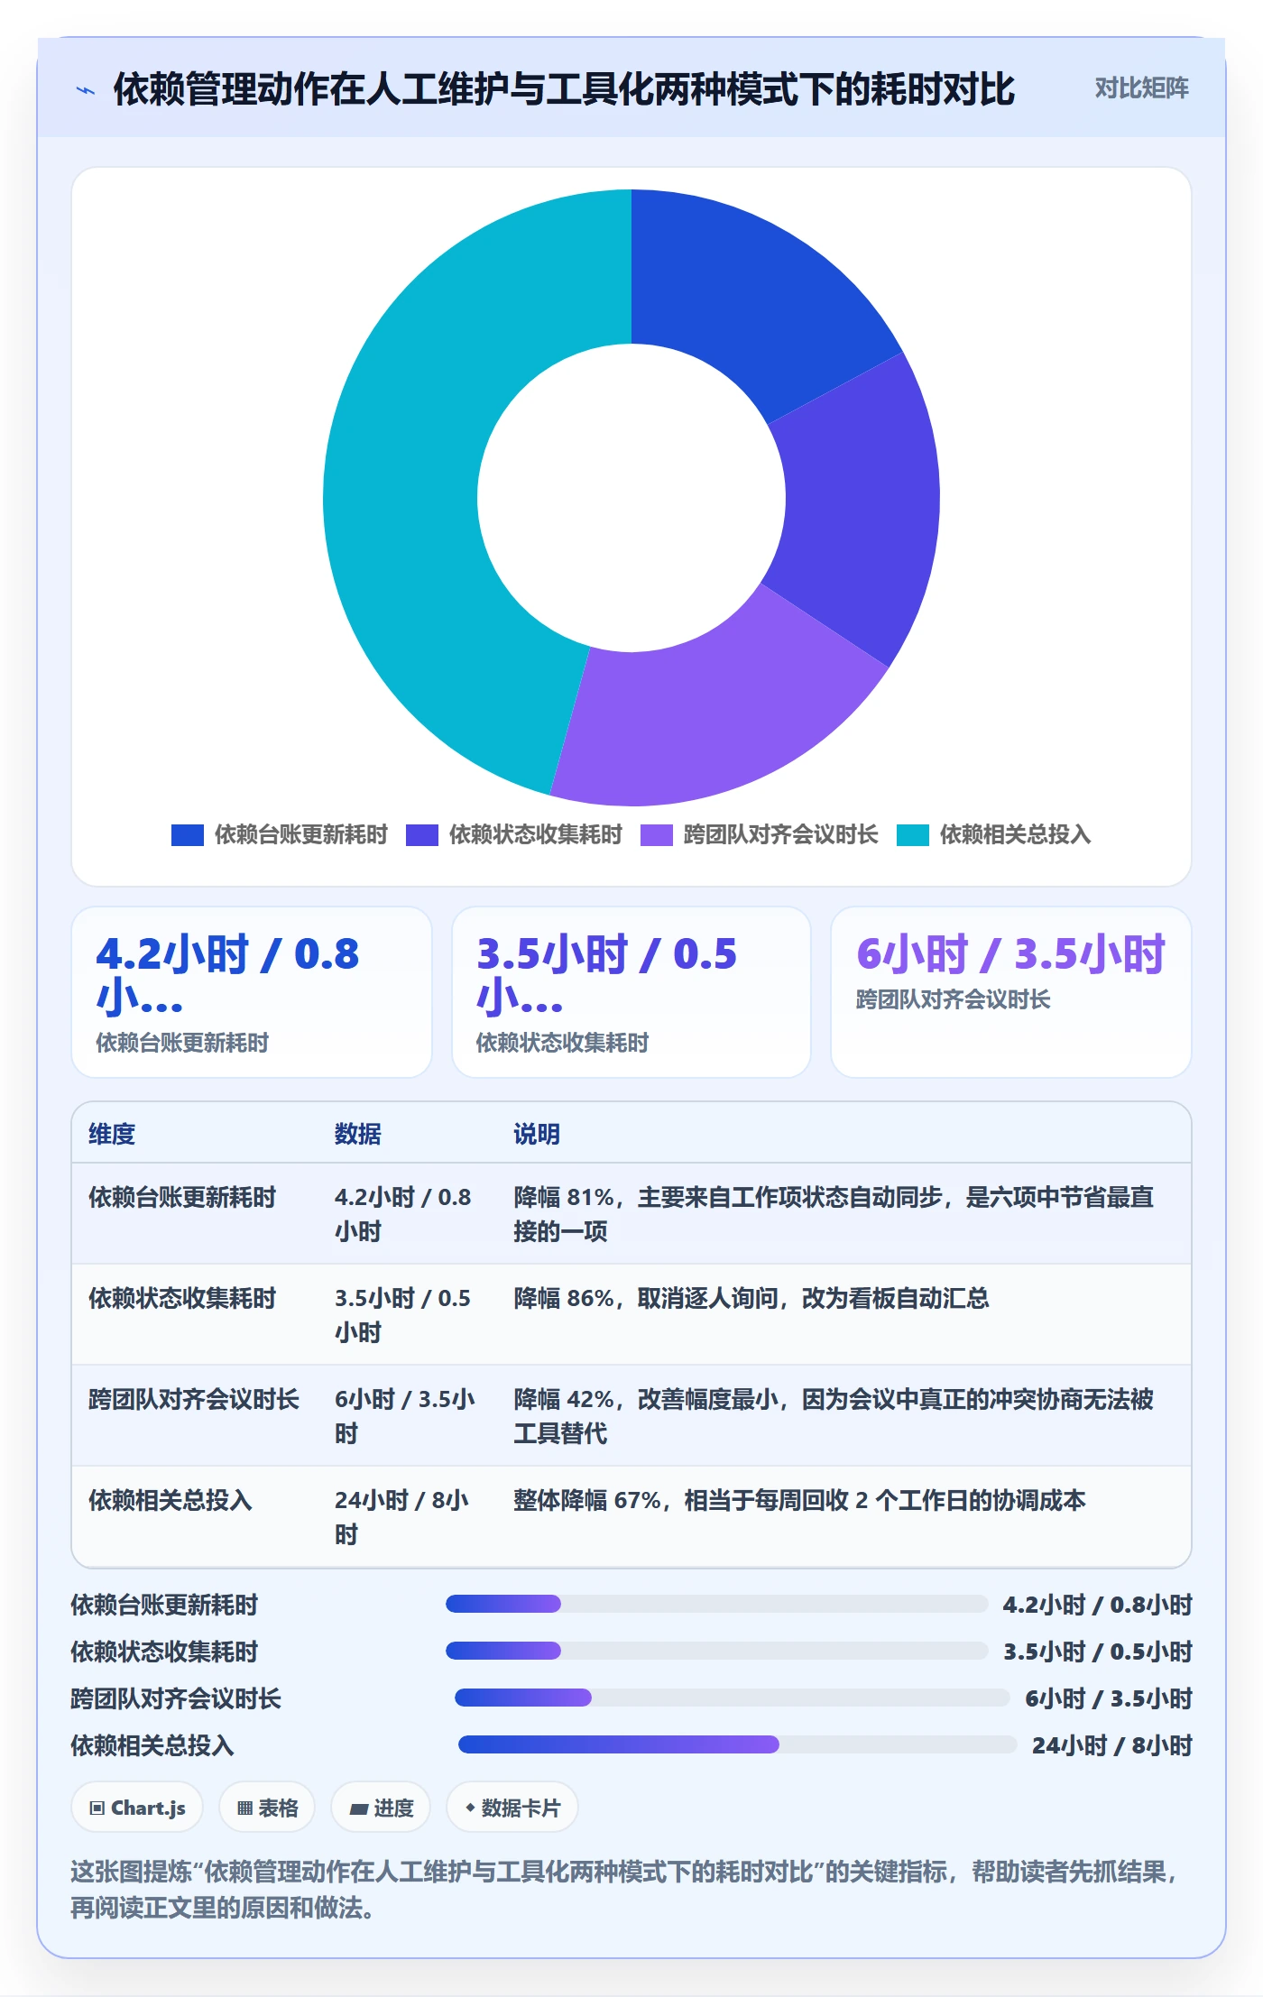Screen dimensions: 1263x1997
Task: Toggle the 依赖状态收集耗时 legend color swatch
Action: [x=422, y=835]
